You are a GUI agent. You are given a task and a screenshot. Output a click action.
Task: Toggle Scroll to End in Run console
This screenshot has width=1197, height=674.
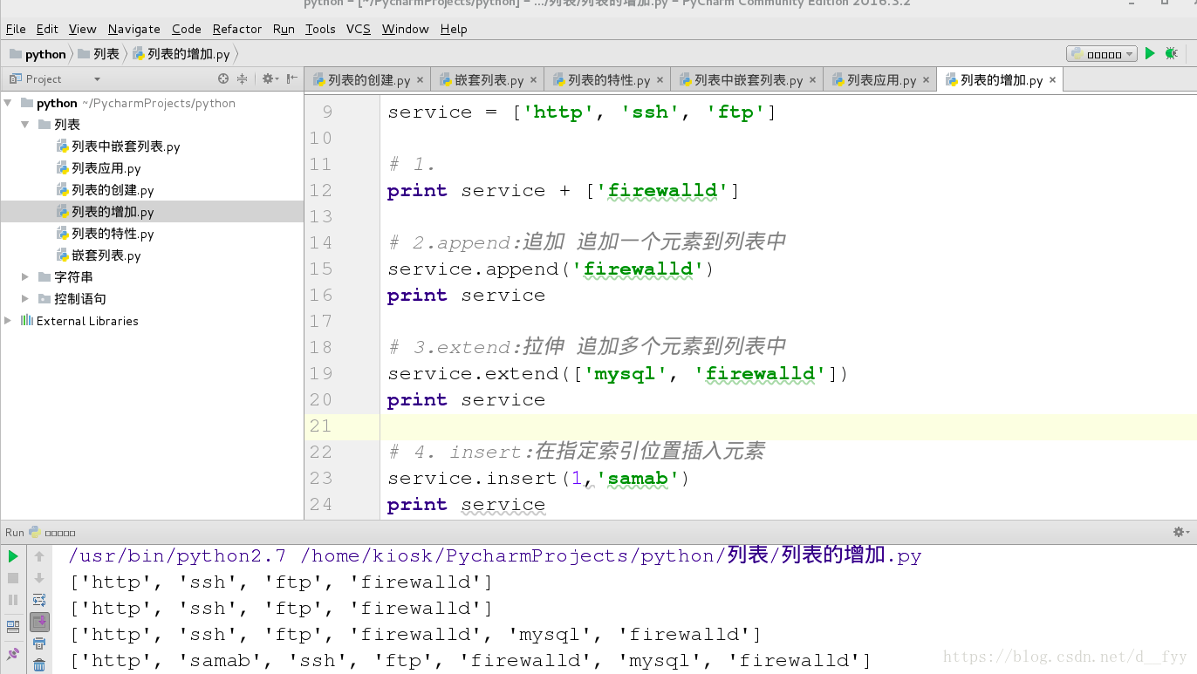click(x=39, y=622)
